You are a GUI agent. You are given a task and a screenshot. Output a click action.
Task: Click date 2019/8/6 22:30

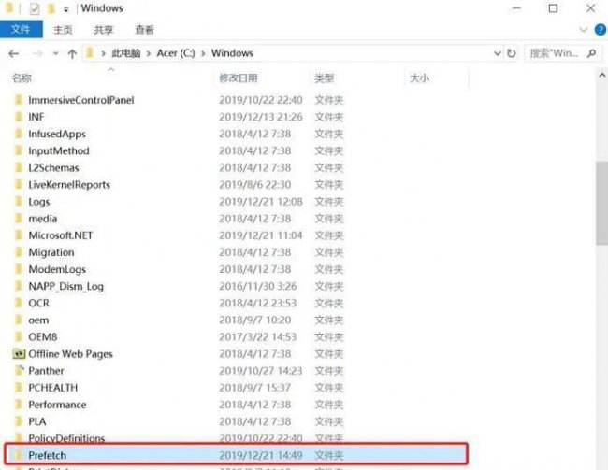pos(254,184)
